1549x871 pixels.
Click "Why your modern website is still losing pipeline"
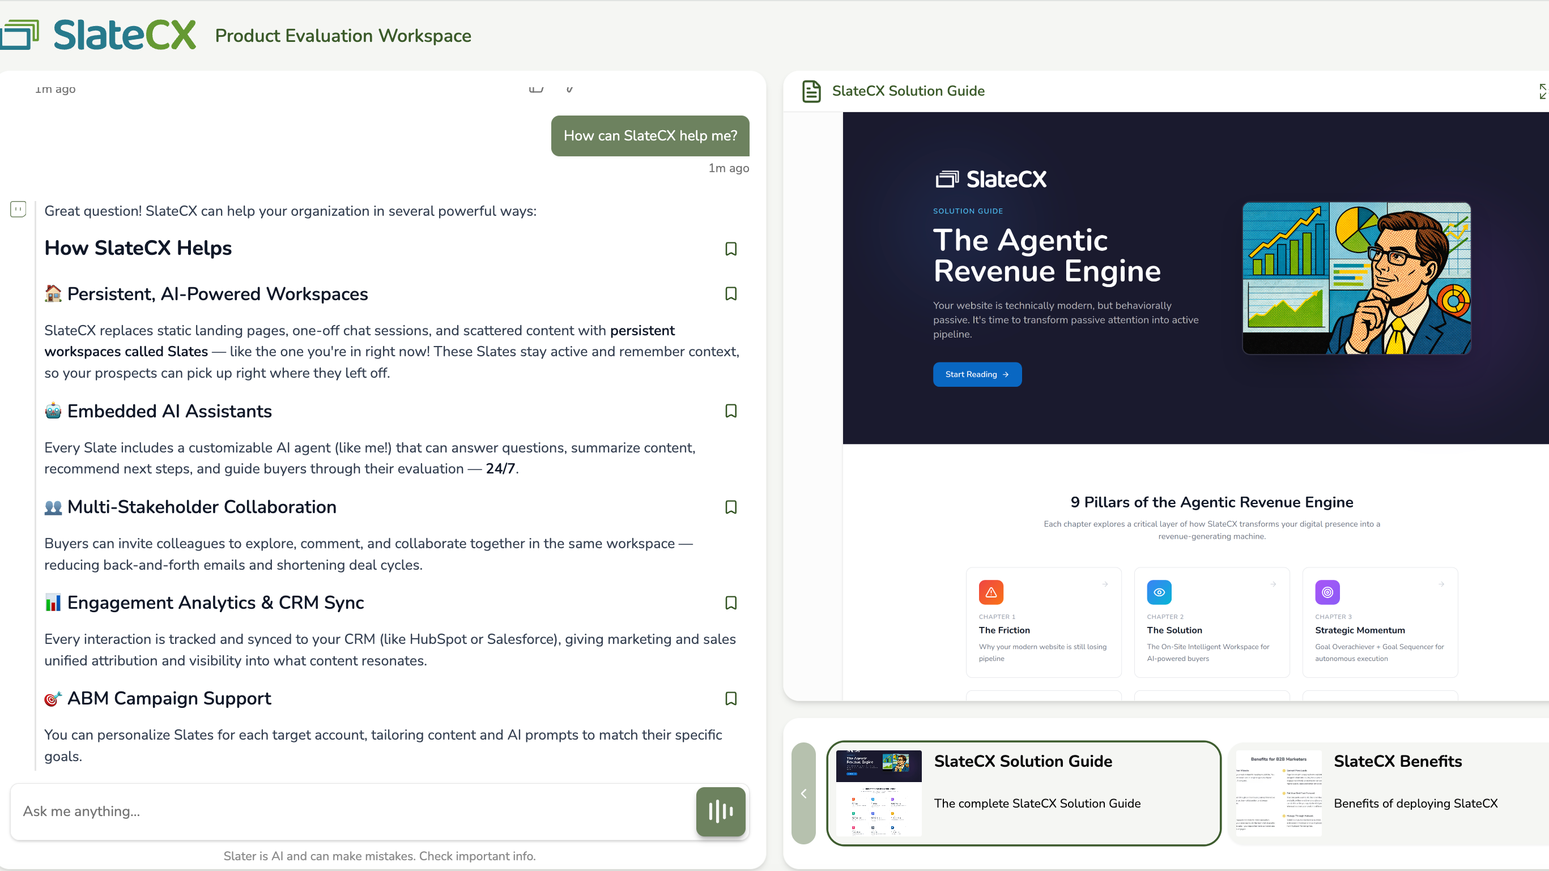point(1042,653)
